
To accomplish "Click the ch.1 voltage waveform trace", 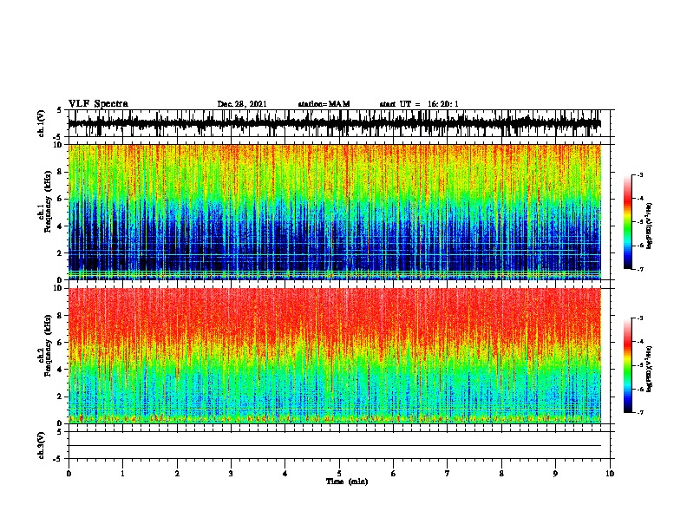I will click(x=335, y=123).
